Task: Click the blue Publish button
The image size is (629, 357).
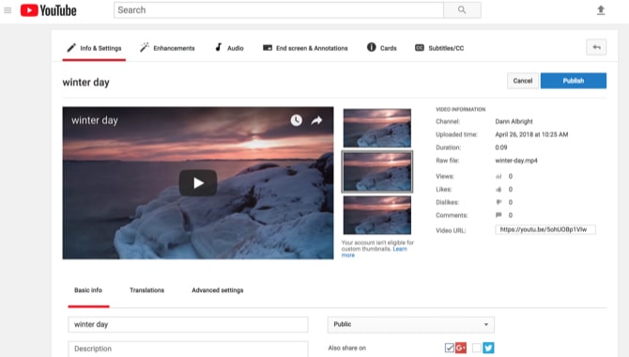Action: [574, 81]
